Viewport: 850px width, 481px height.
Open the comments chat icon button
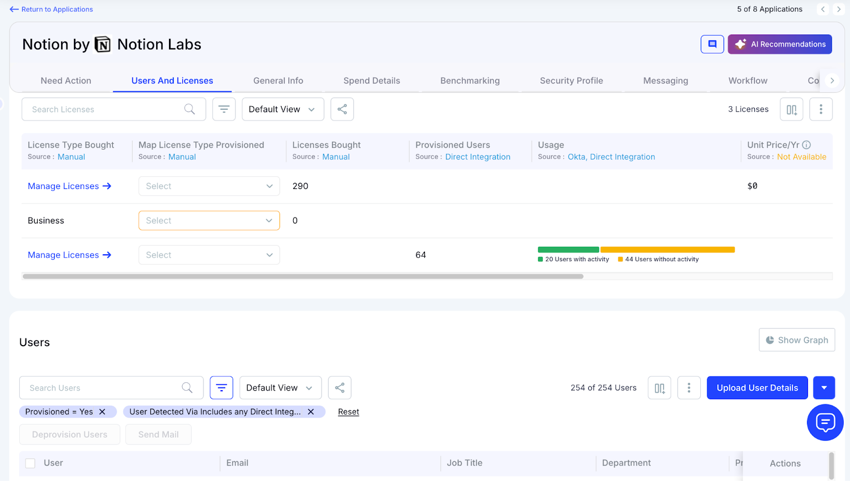pyautogui.click(x=712, y=44)
